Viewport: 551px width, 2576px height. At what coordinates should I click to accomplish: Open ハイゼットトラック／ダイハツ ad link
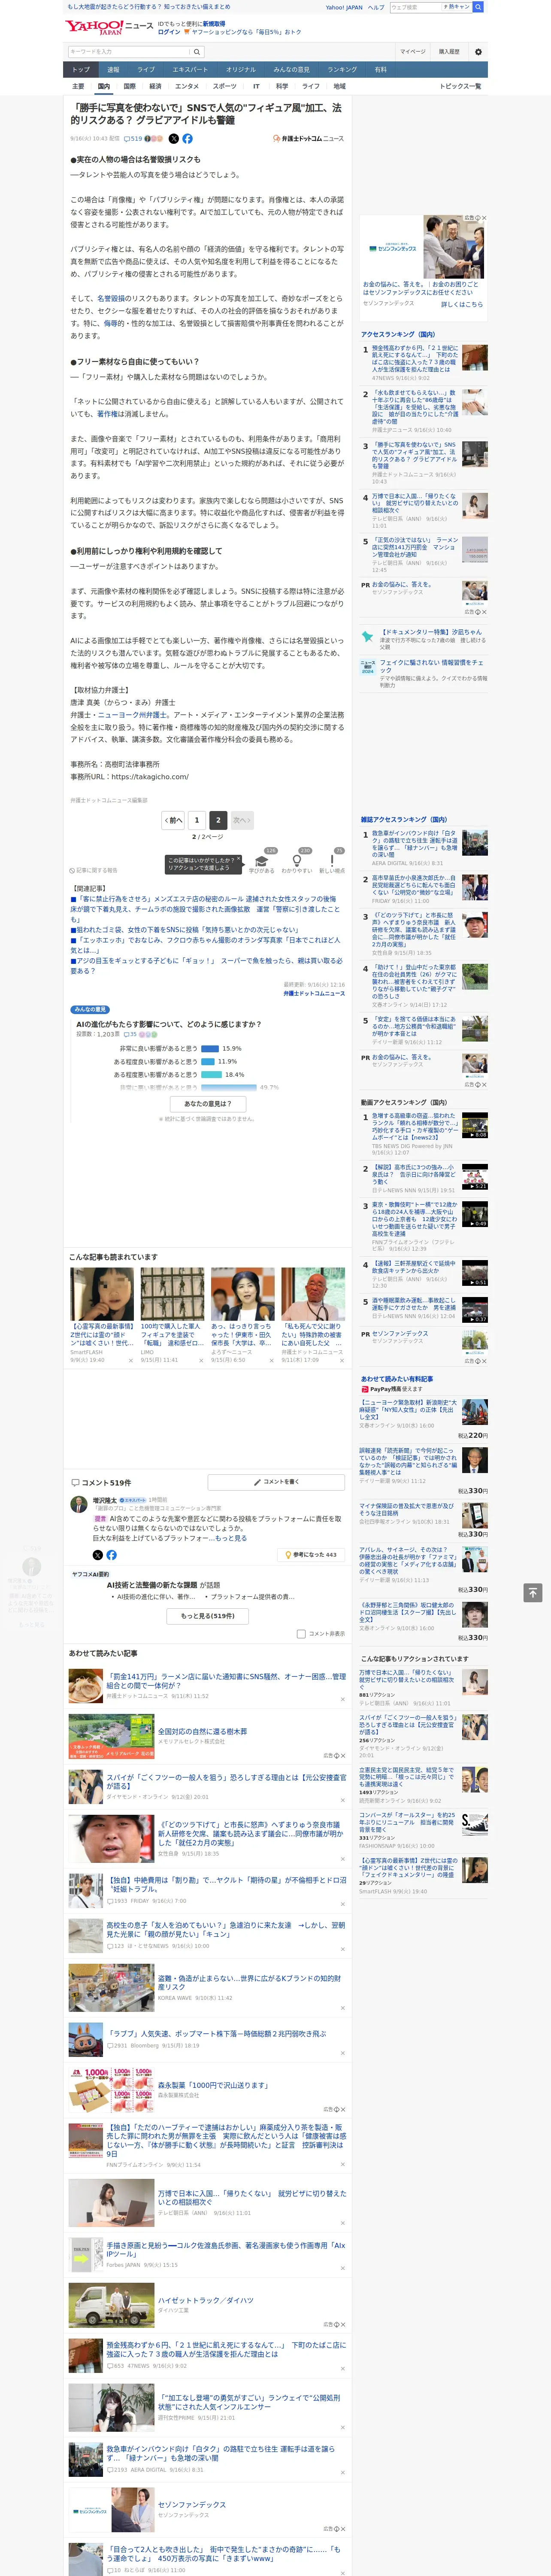click(205, 2300)
